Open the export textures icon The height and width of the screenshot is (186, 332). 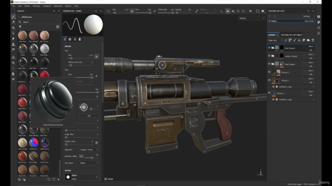[x=13, y=57]
